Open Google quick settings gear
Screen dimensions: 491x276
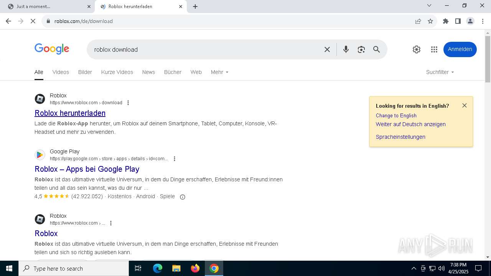click(x=417, y=49)
